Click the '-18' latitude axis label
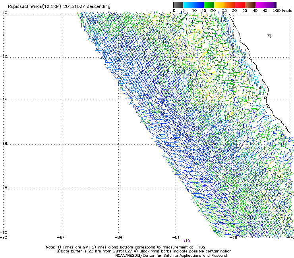Image resolution: width=294 pixels, height=258 pixels. click(4, 188)
